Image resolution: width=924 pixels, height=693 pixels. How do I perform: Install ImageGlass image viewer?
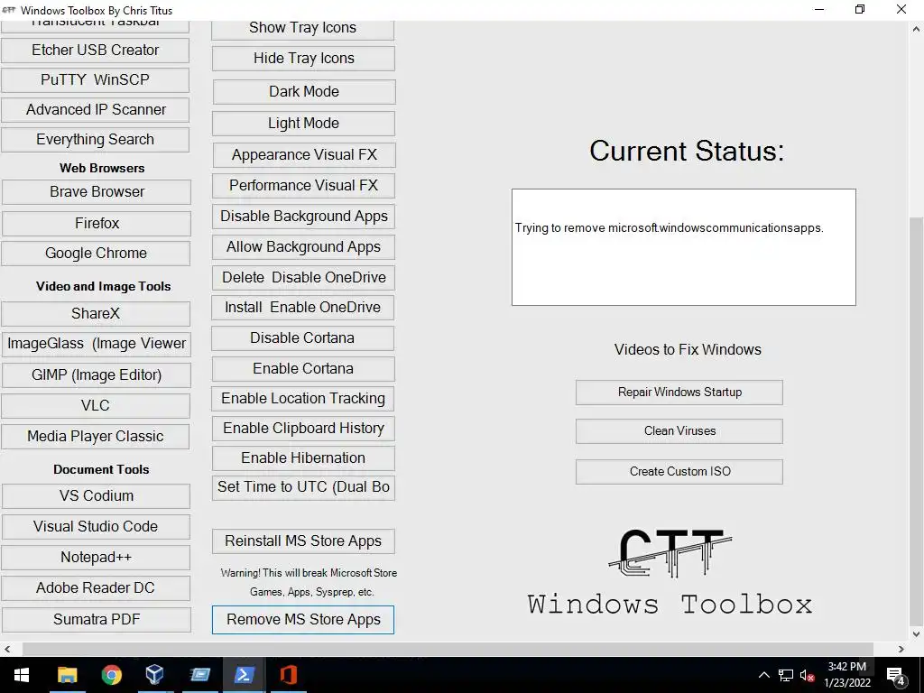tap(97, 344)
